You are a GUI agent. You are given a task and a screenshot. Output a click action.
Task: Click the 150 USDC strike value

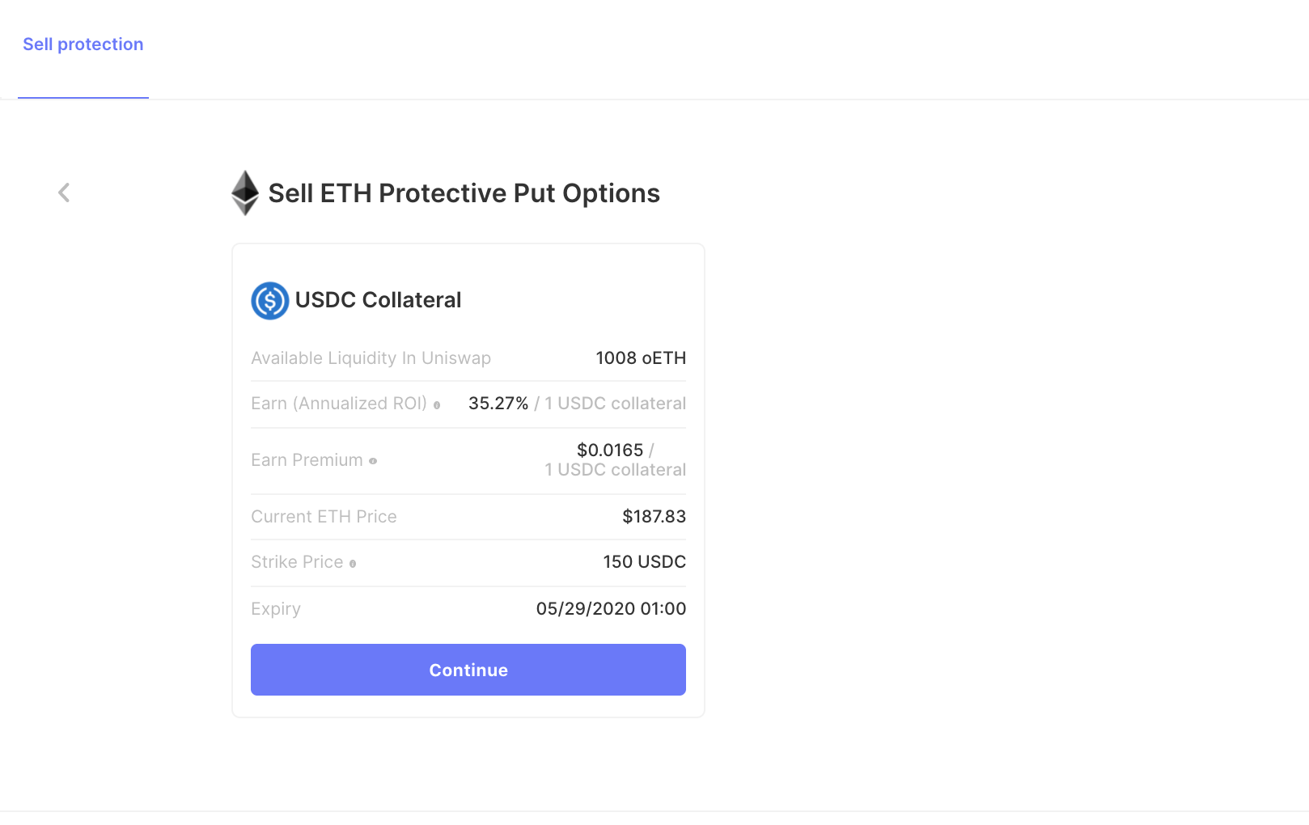click(644, 562)
